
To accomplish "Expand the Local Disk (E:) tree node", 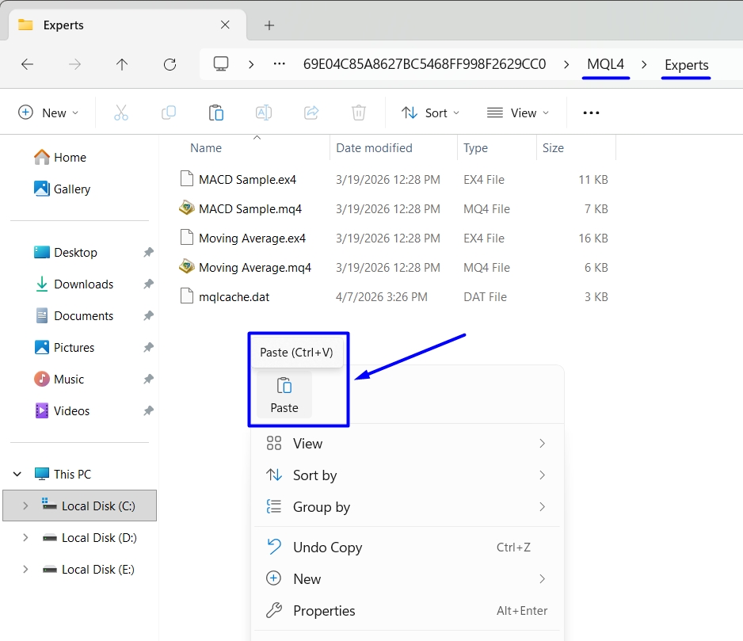I will coord(25,570).
